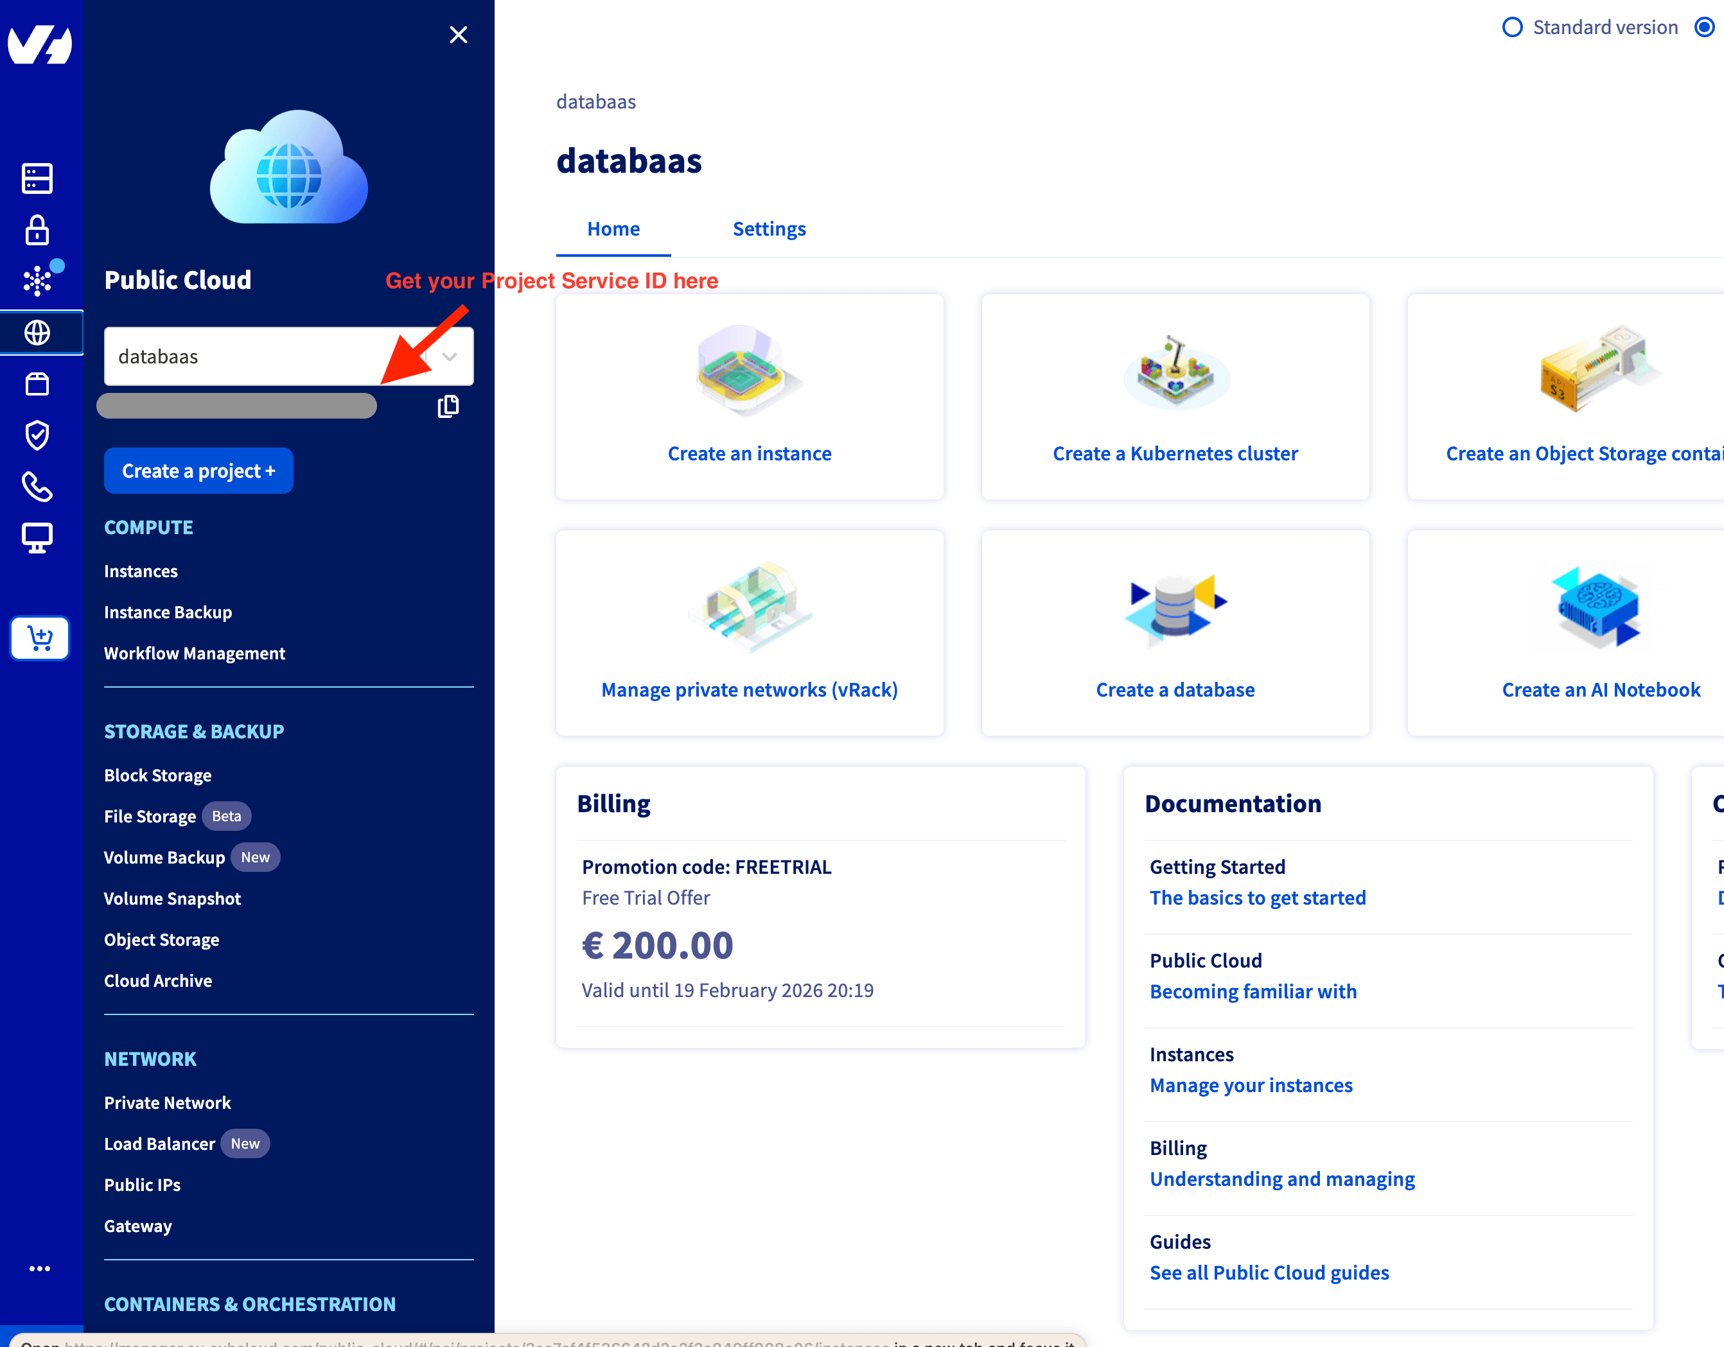Open See all Public Cloud guides link
The width and height of the screenshot is (1724, 1347).
(x=1269, y=1273)
